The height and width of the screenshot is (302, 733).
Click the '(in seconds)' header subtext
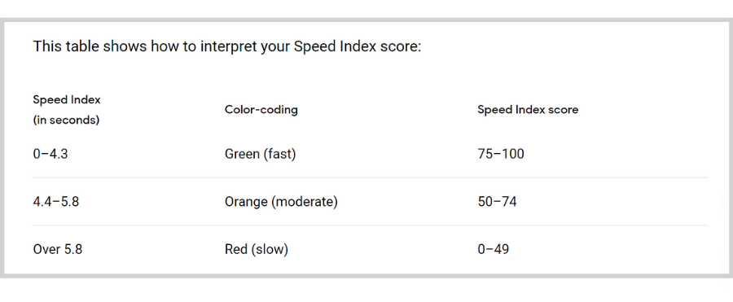pyautogui.click(x=67, y=120)
